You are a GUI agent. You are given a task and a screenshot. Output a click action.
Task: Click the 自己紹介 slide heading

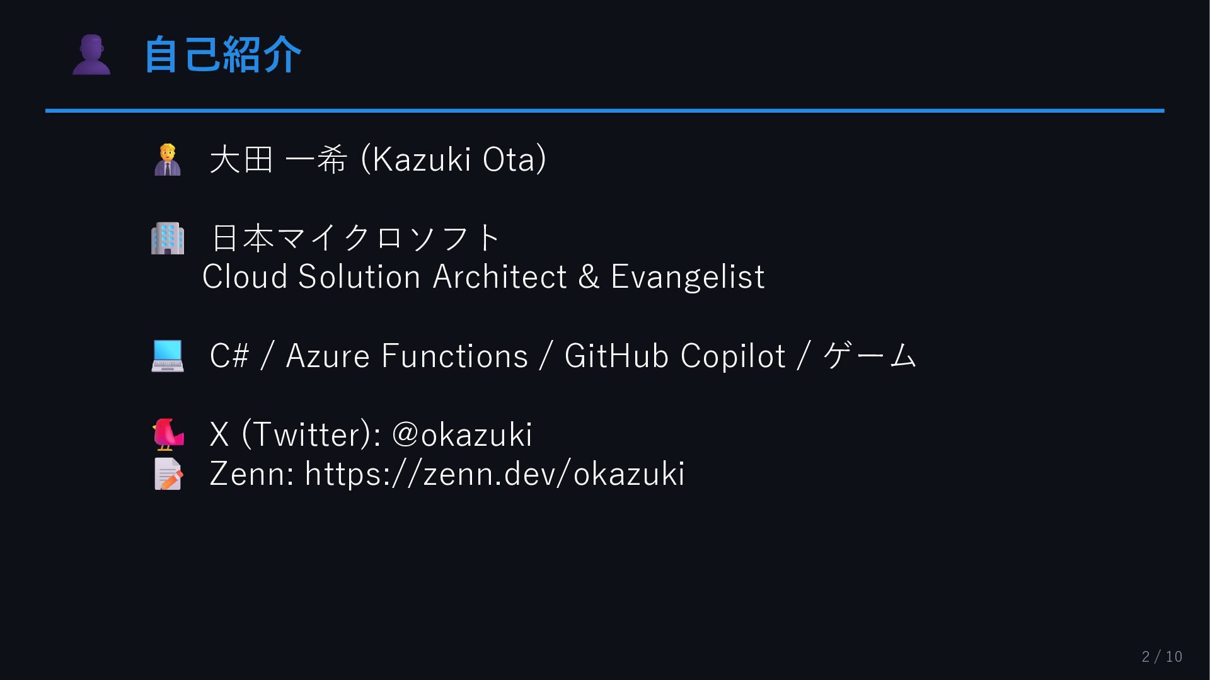click(222, 55)
